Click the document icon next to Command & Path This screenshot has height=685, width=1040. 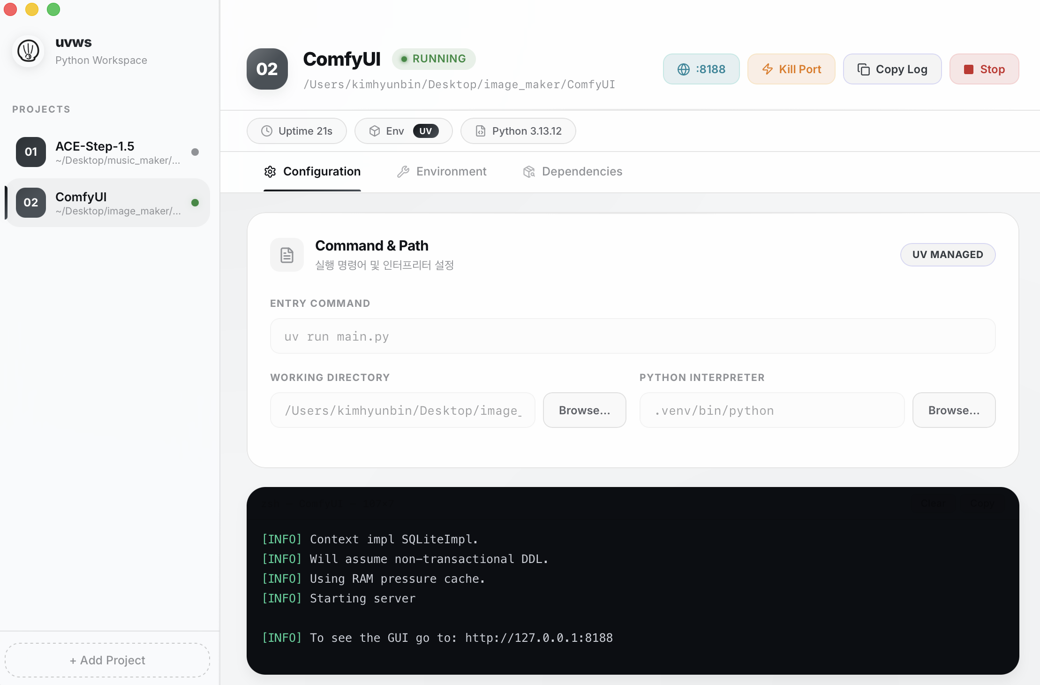tap(287, 255)
